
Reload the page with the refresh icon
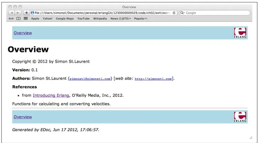click(x=174, y=13)
